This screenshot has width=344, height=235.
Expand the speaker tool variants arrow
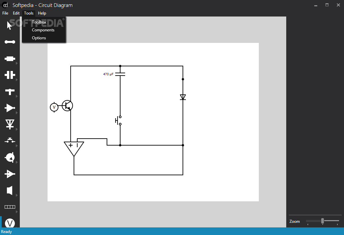tap(17, 195)
